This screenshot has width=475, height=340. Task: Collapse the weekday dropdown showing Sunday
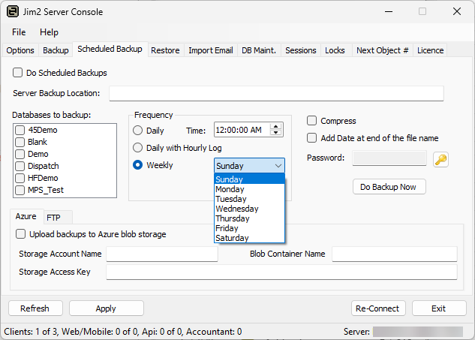point(278,165)
